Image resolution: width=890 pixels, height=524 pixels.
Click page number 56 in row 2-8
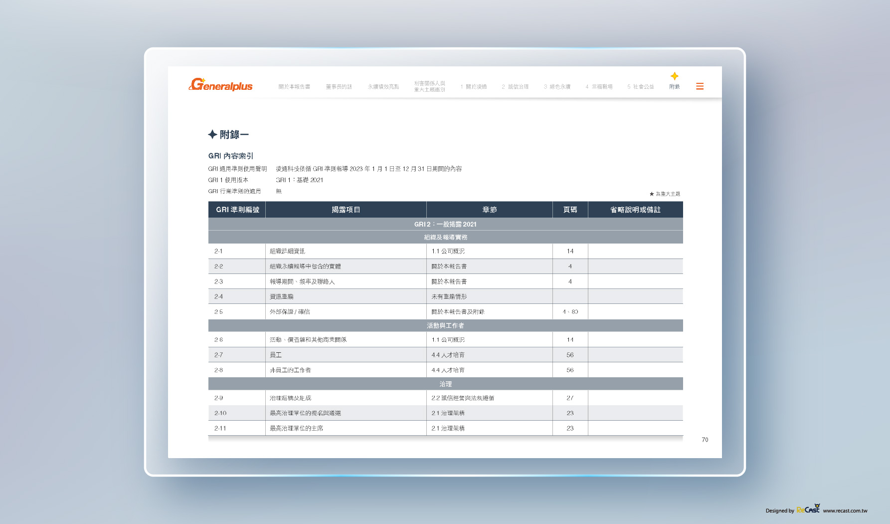pyautogui.click(x=570, y=370)
